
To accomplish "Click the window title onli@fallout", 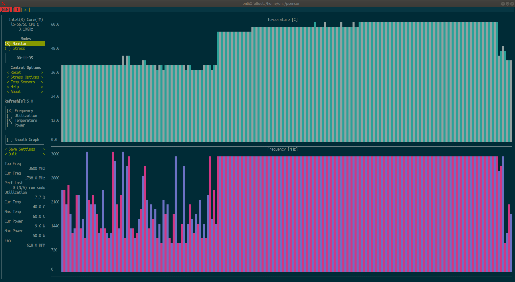I will 271,4.
